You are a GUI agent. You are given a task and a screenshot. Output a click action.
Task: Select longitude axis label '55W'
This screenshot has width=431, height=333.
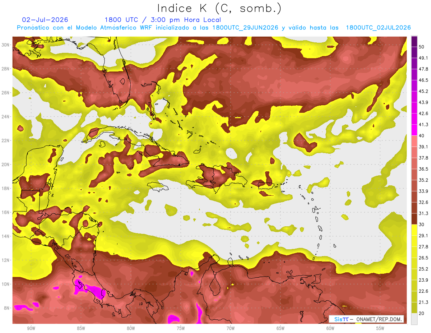point(380,328)
